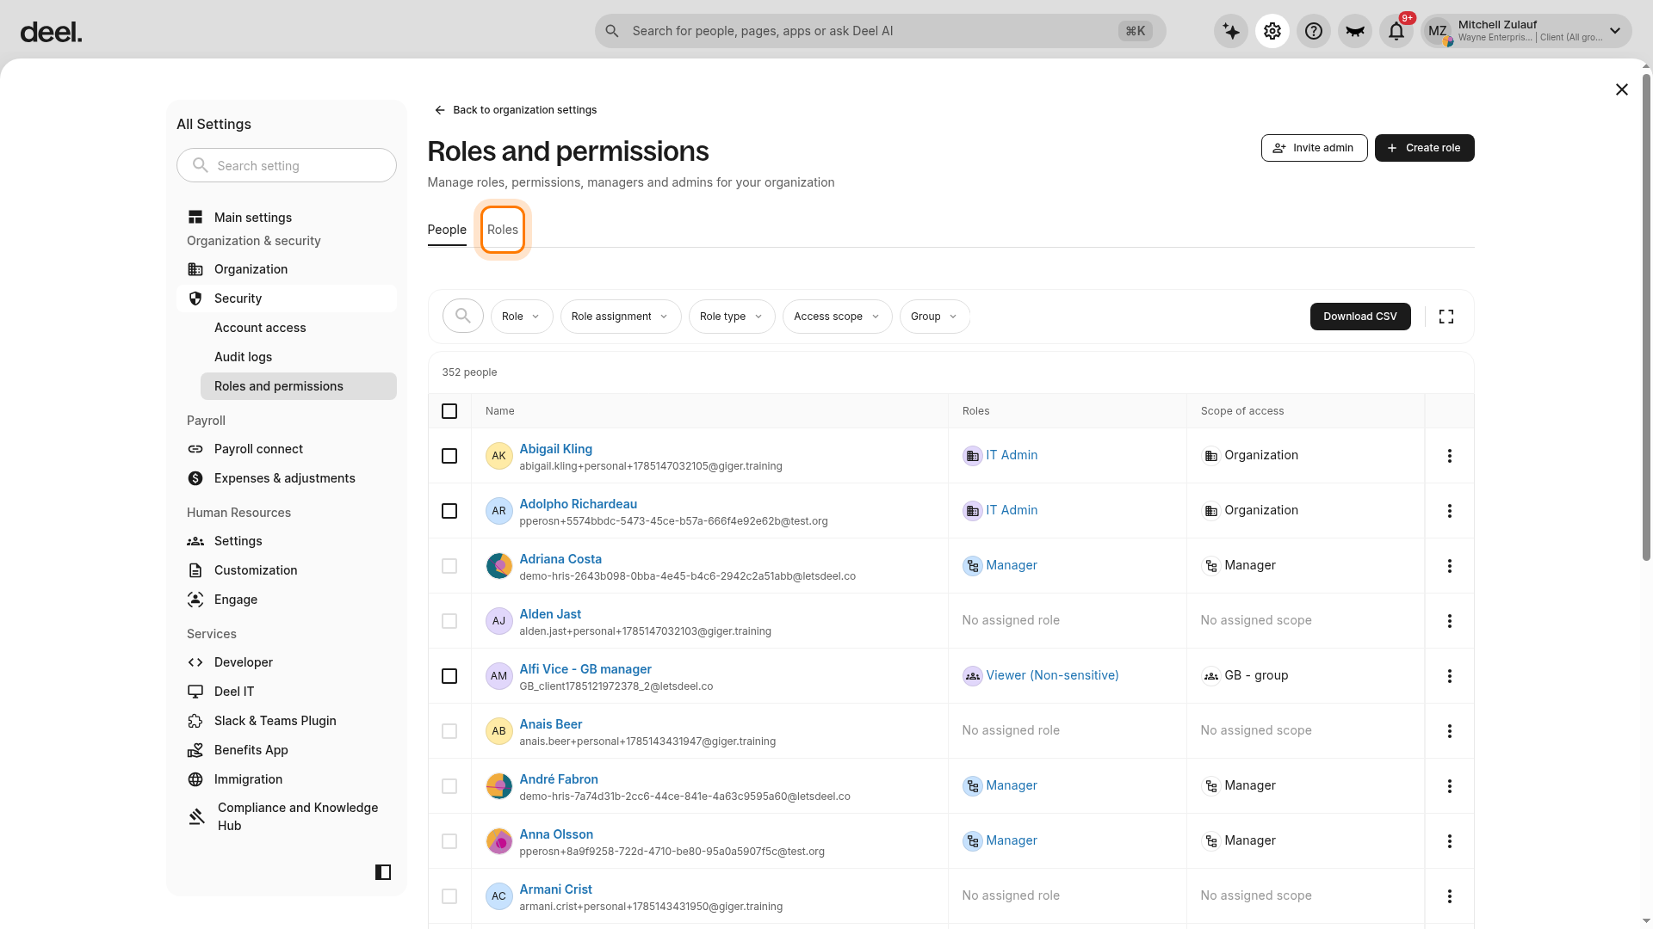Open Slack & Teams Plugin settings

point(287,721)
